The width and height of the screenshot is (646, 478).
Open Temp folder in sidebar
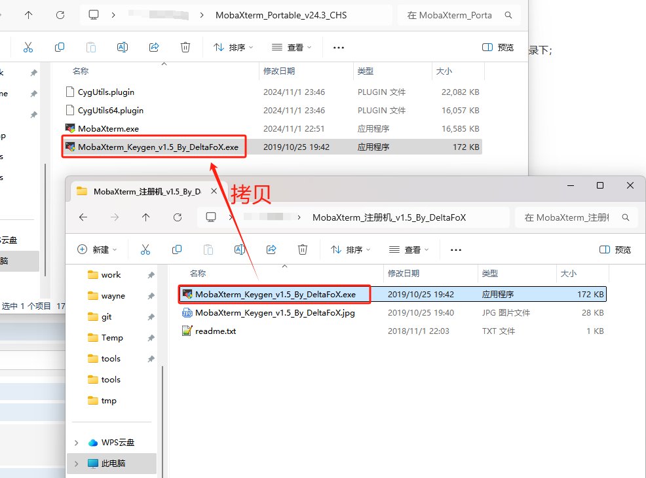105,338
